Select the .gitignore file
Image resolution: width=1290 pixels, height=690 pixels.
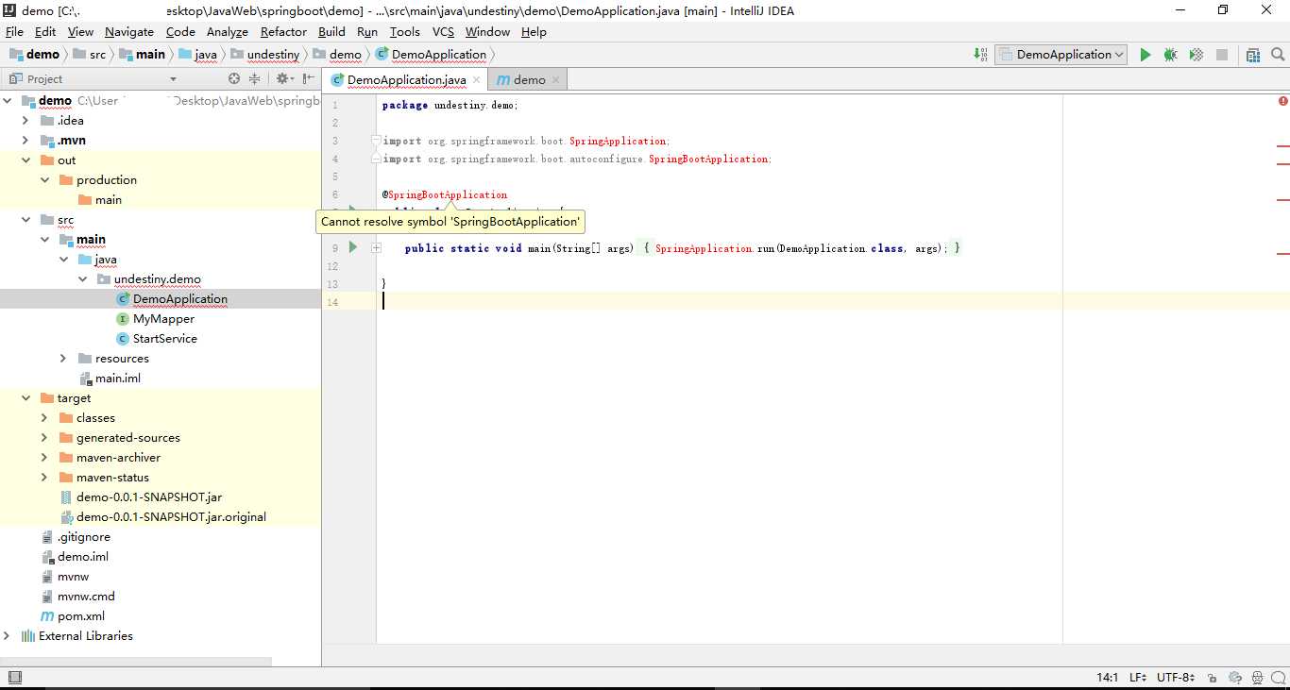coord(84,537)
